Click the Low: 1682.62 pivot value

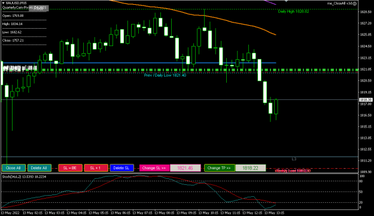pyautogui.click(x=12, y=32)
